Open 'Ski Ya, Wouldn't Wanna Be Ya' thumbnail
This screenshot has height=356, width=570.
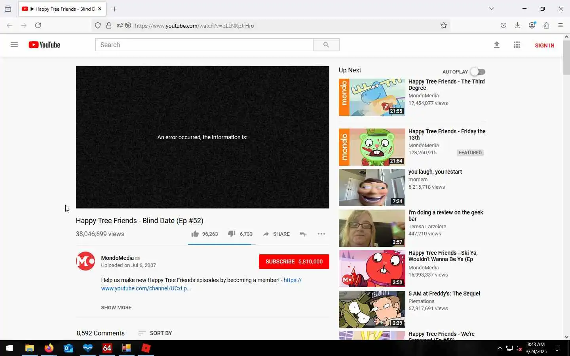click(x=372, y=269)
